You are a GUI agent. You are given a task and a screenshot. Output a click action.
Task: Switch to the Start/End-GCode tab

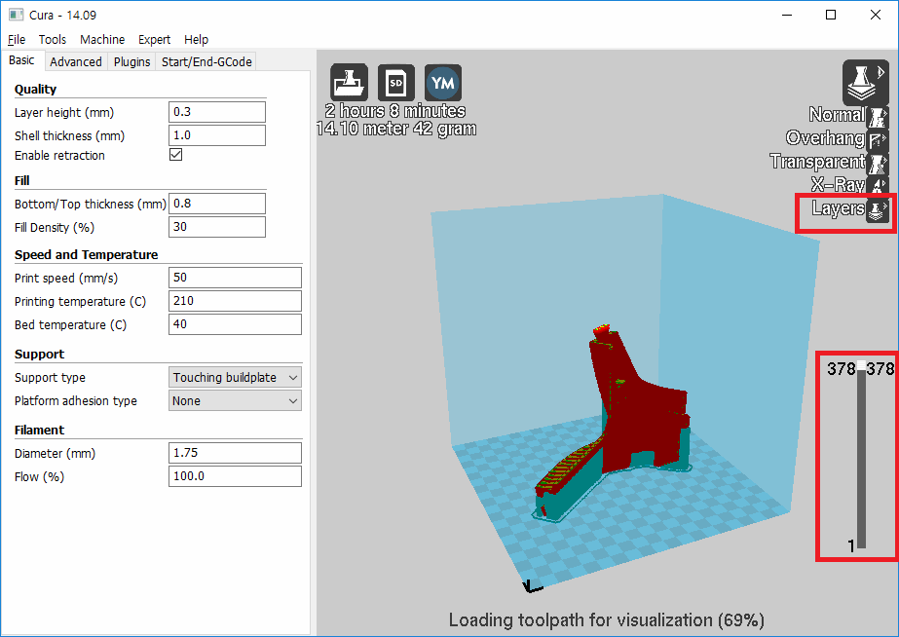coord(206,62)
